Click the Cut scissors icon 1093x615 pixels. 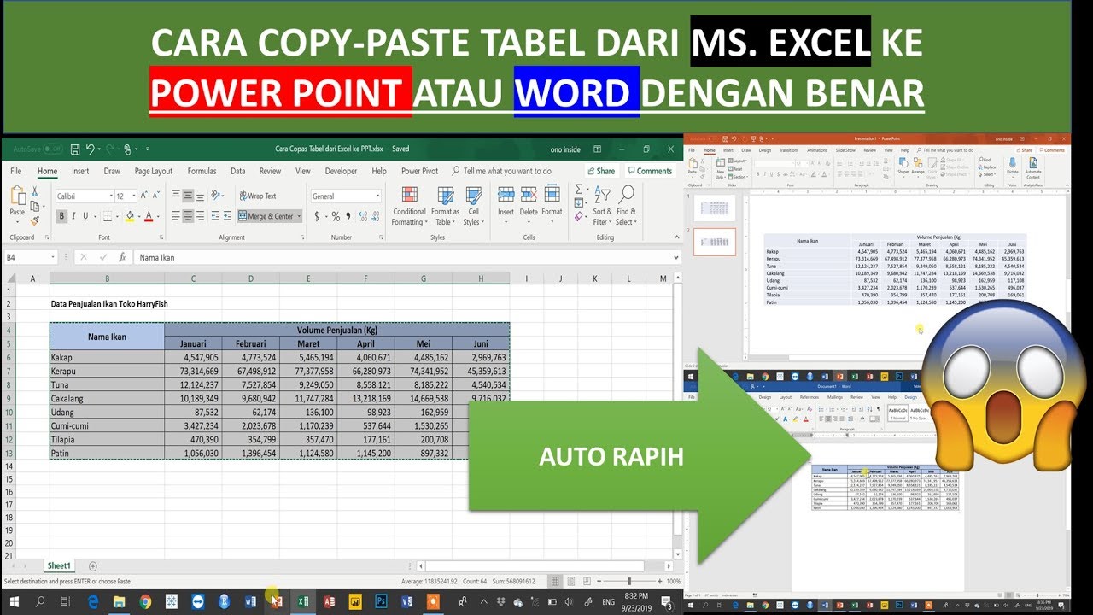click(35, 192)
